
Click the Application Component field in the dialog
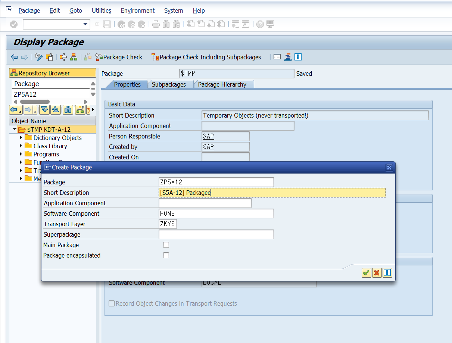205,203
